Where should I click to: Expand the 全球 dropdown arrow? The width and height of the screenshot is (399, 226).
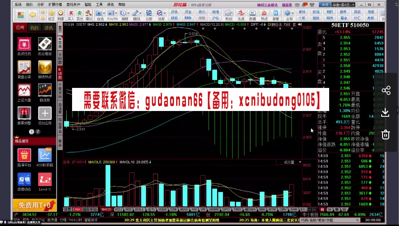293,13
